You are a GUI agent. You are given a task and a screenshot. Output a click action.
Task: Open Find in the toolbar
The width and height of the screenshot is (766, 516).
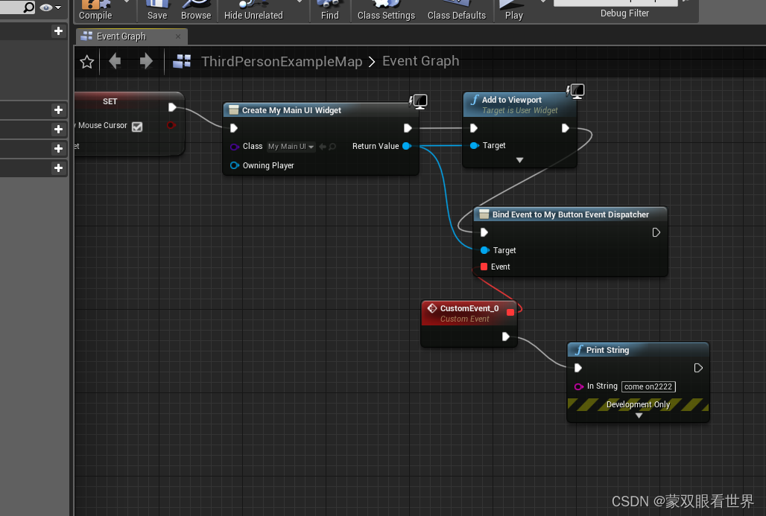click(330, 10)
